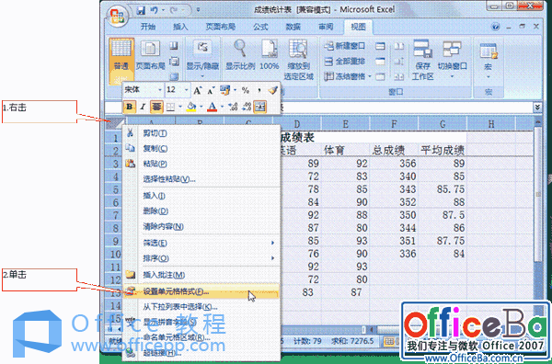
Task: Open the customize quick access toolbar arrow
Action: coord(198,10)
